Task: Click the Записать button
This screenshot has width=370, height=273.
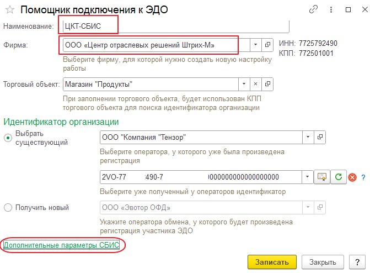Action: pyautogui.click(x=272, y=262)
